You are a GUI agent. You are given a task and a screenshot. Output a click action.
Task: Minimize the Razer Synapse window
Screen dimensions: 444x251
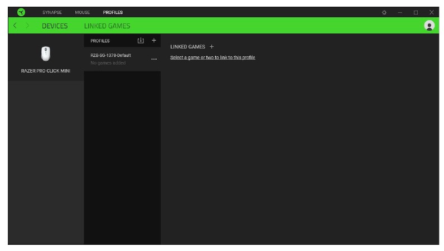point(400,12)
